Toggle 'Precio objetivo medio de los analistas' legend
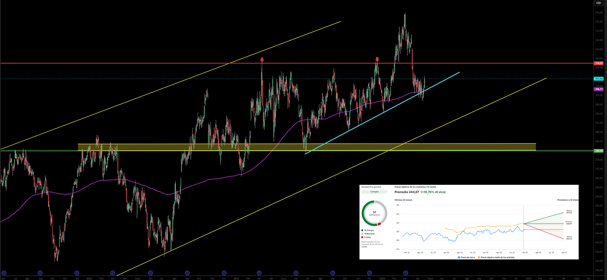This screenshot has height=280, width=607. 496,257
